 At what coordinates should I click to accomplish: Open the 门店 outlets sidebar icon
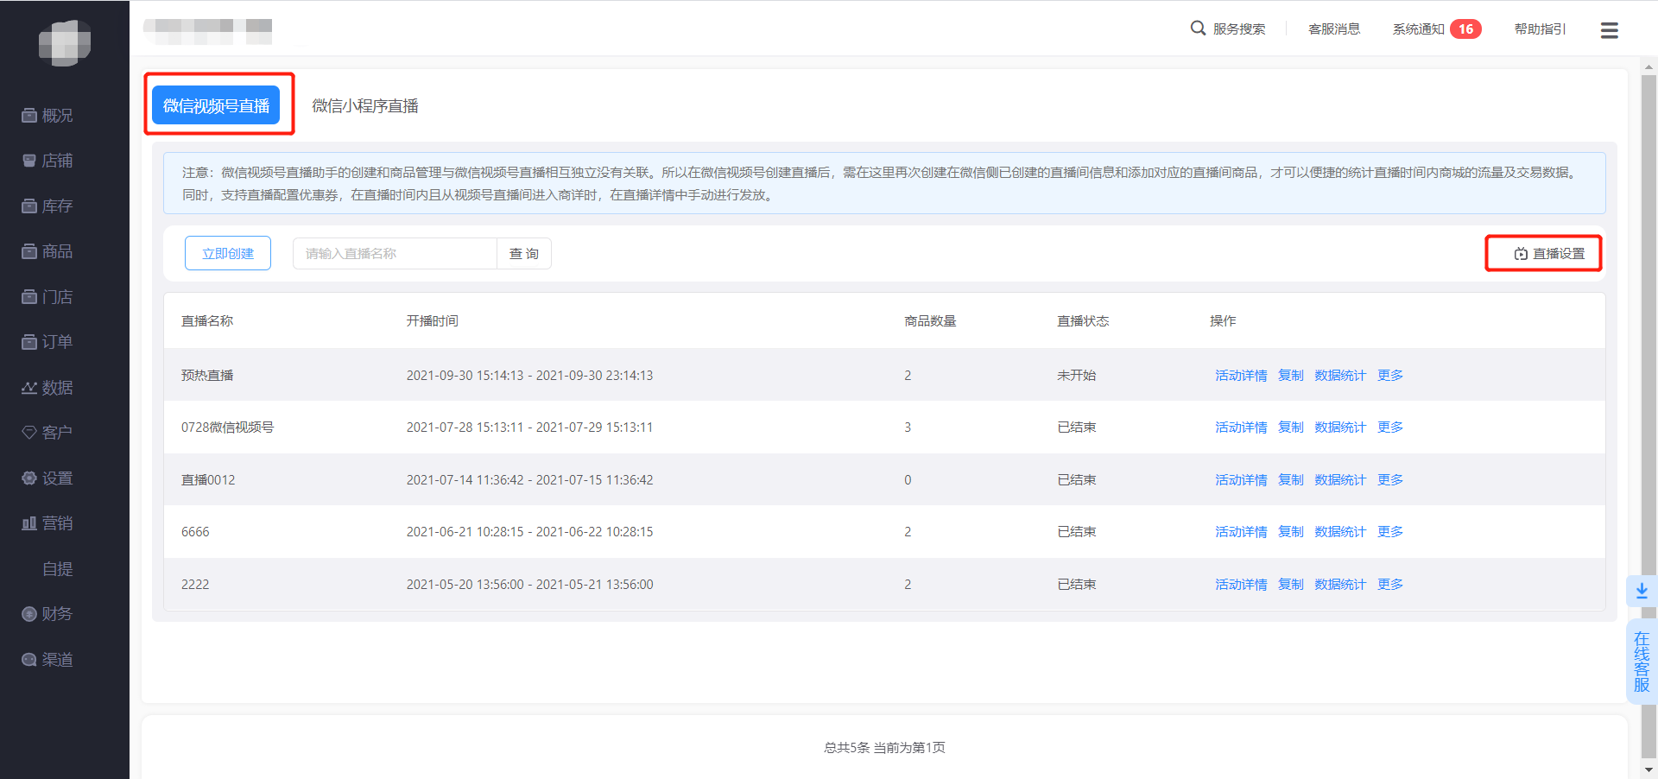pyautogui.click(x=29, y=297)
